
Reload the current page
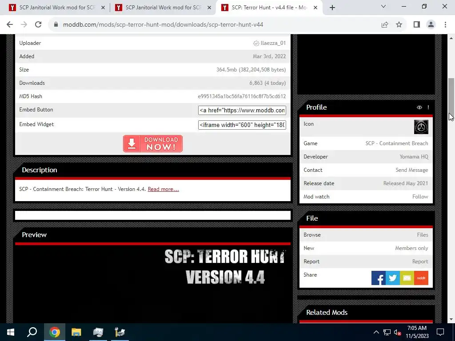[x=38, y=25]
